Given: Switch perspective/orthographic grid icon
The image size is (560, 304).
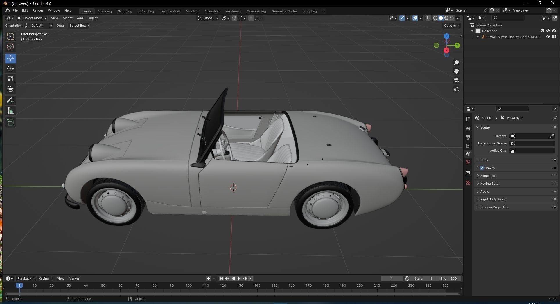Looking at the screenshot, I should pyautogui.click(x=456, y=89).
